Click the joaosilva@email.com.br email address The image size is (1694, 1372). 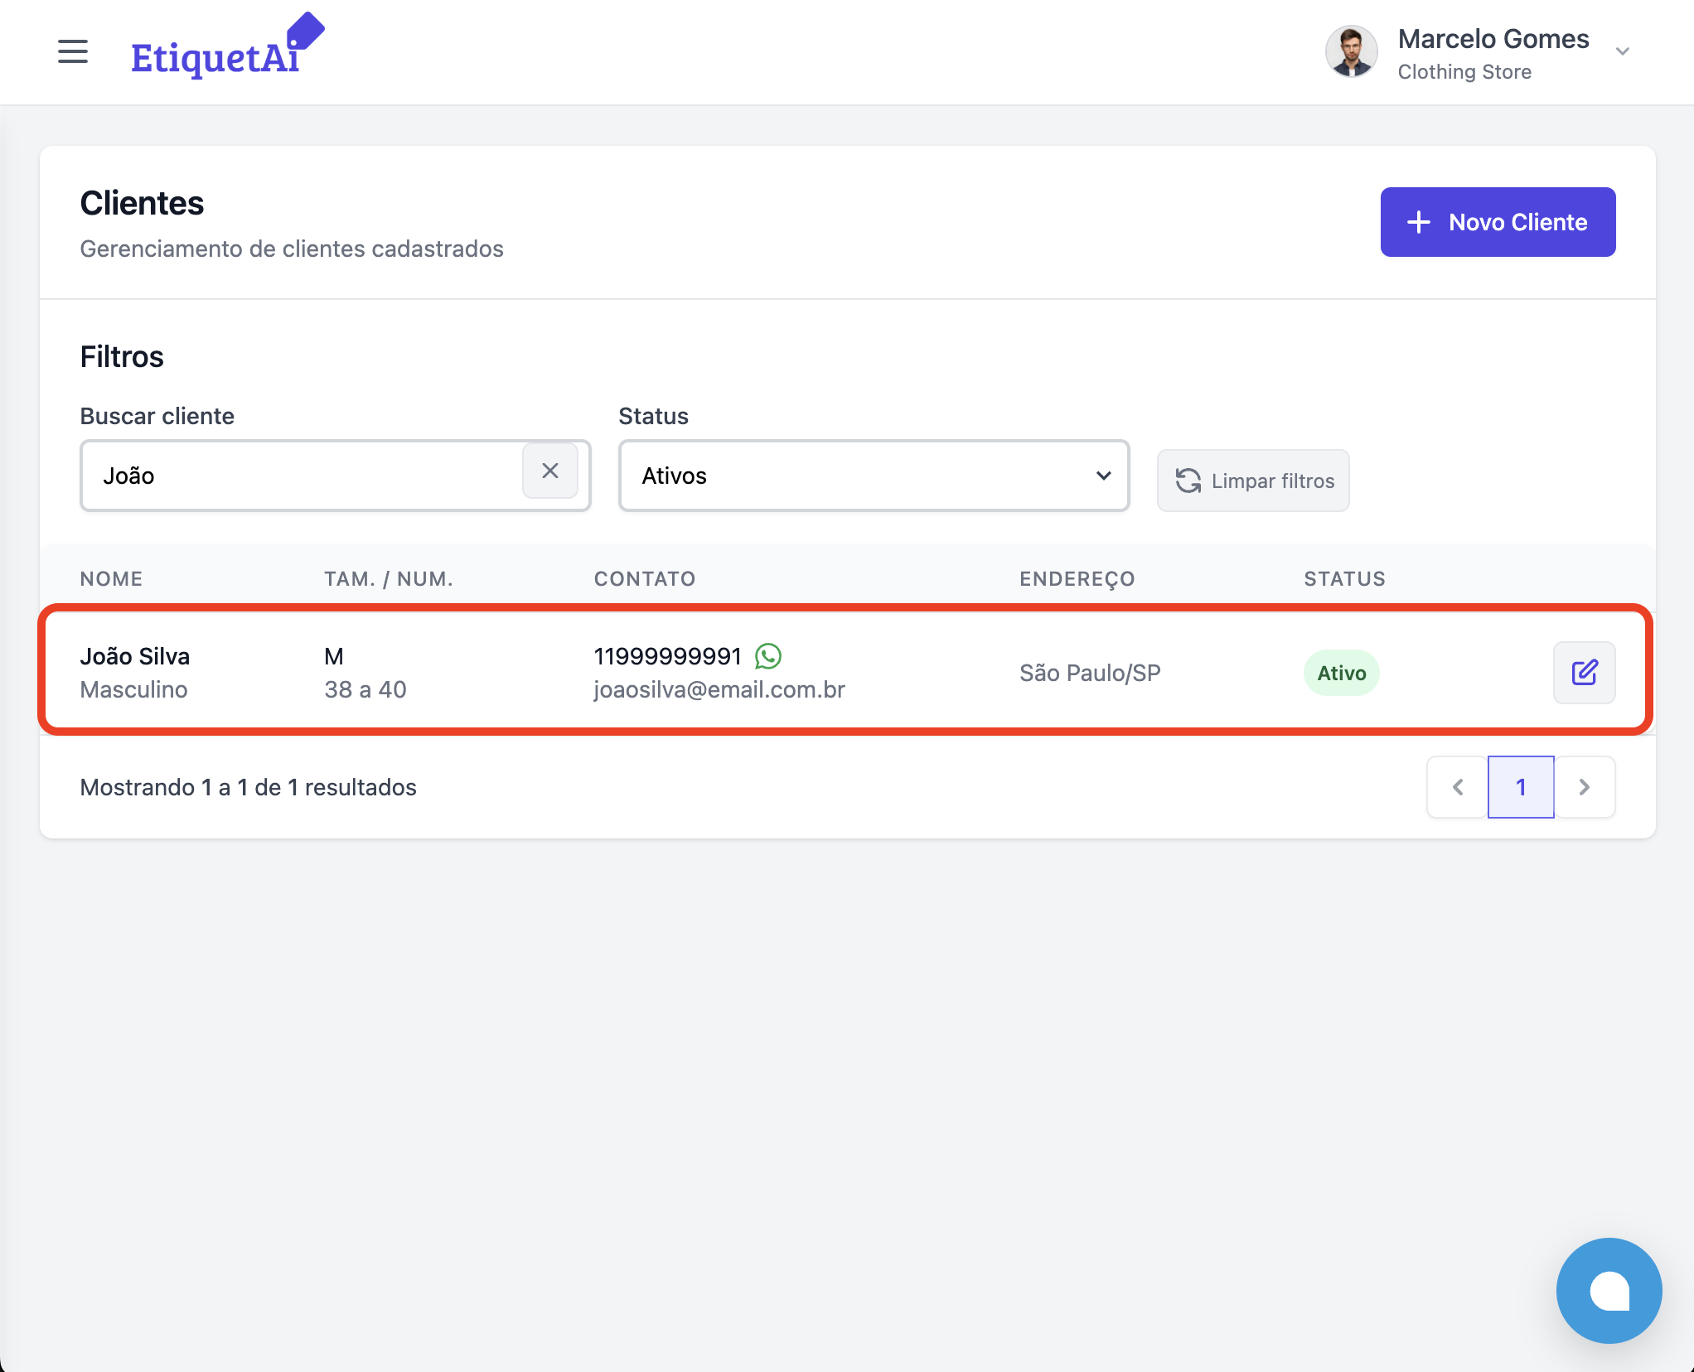[719, 689]
